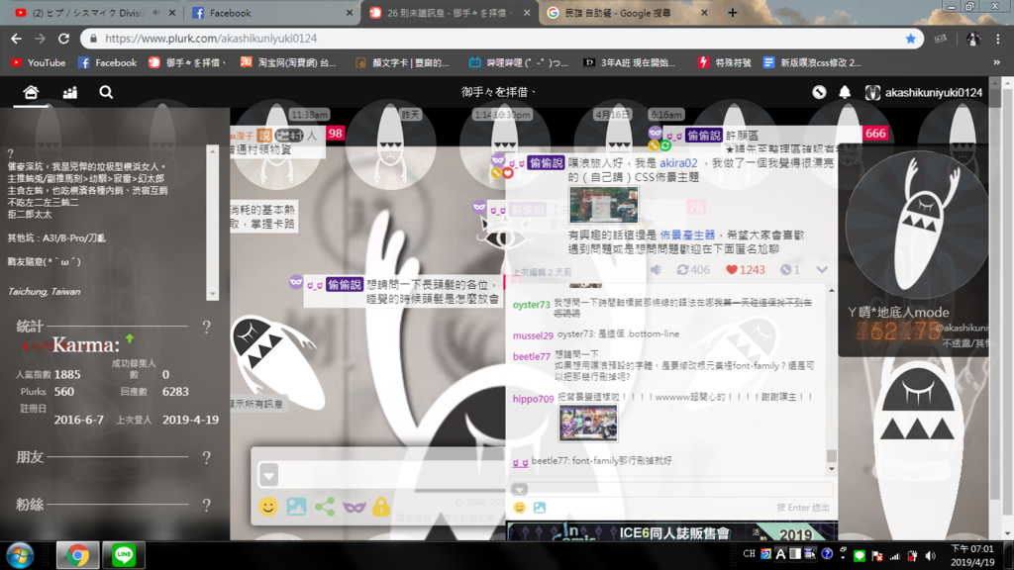Click the volume speaker in system tray
1014x570 pixels.
[x=931, y=555]
